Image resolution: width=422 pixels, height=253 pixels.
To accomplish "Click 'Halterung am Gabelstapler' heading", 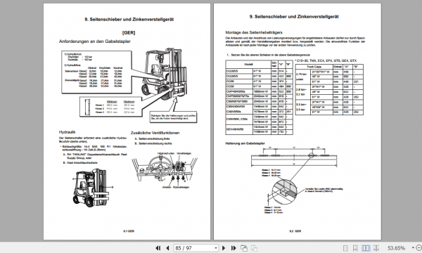I will 245,143.
